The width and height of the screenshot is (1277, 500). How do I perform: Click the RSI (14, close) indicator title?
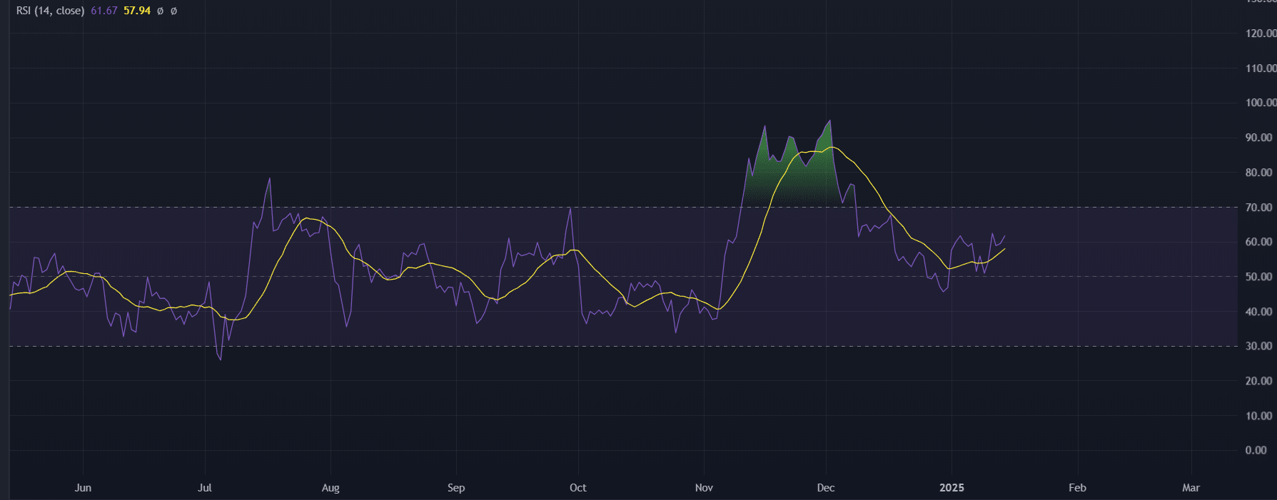point(50,11)
